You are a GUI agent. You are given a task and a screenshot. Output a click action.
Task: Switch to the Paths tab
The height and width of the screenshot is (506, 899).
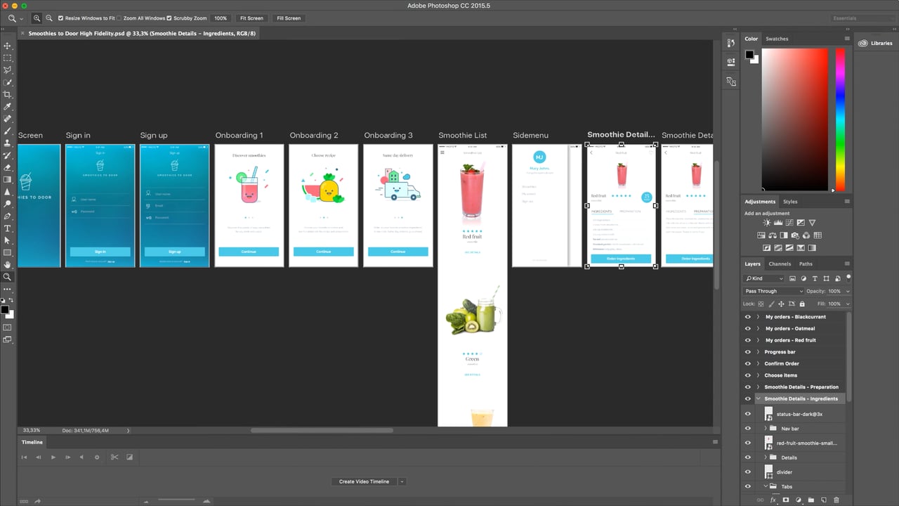[x=806, y=264]
